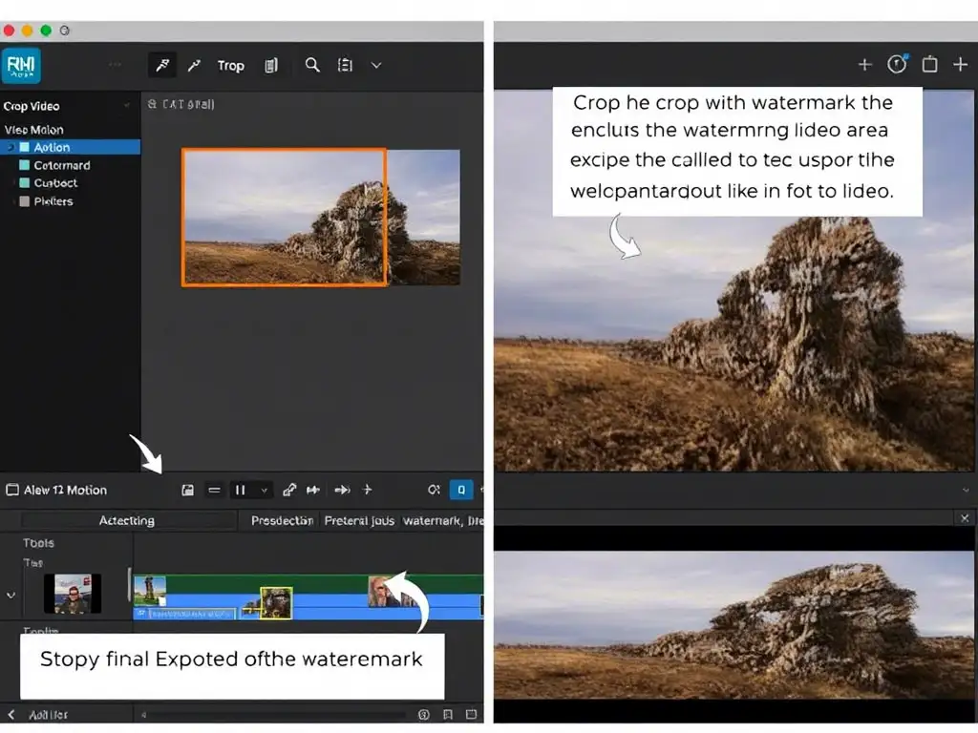Pause playback with the pause button
The image size is (978, 733).
pos(240,490)
